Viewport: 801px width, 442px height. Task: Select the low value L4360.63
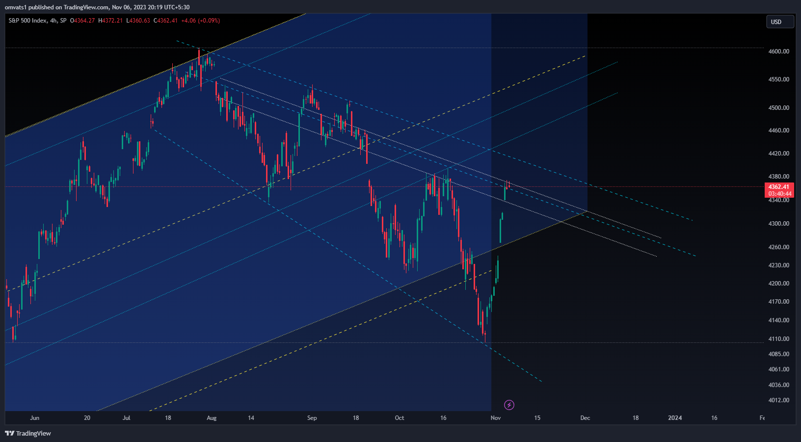(138, 21)
